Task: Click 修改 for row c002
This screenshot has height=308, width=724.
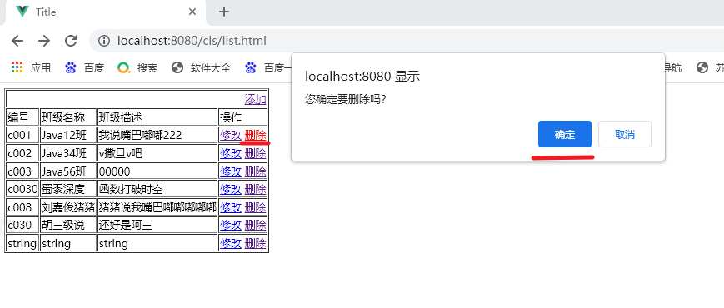Action: click(231, 153)
